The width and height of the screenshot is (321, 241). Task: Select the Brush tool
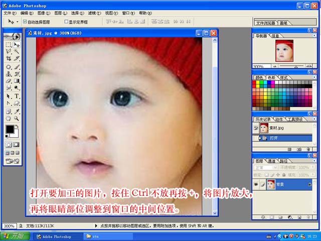pos(17,67)
